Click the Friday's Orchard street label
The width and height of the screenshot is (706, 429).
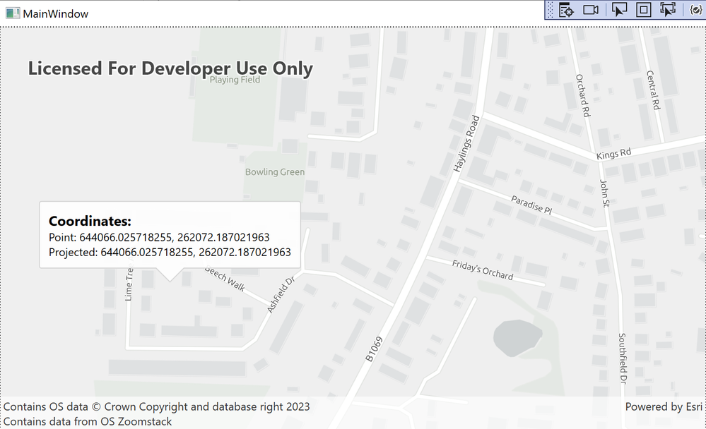483,270
